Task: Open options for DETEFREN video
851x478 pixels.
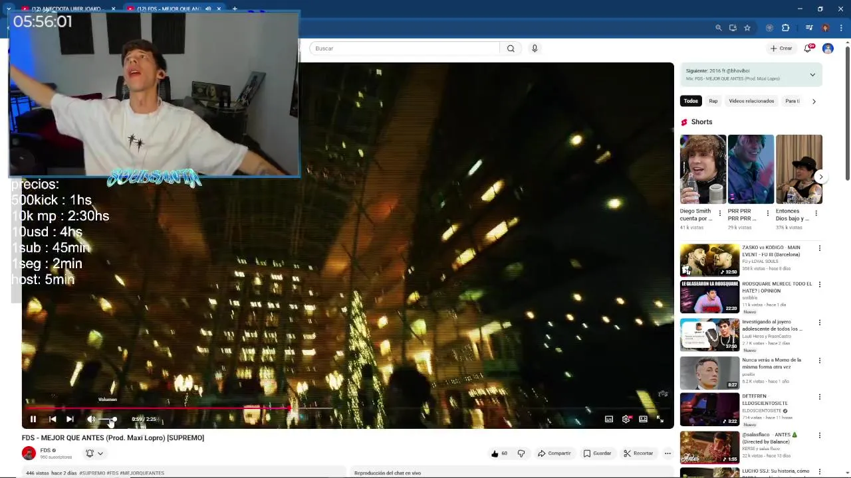Action: pyautogui.click(x=820, y=397)
